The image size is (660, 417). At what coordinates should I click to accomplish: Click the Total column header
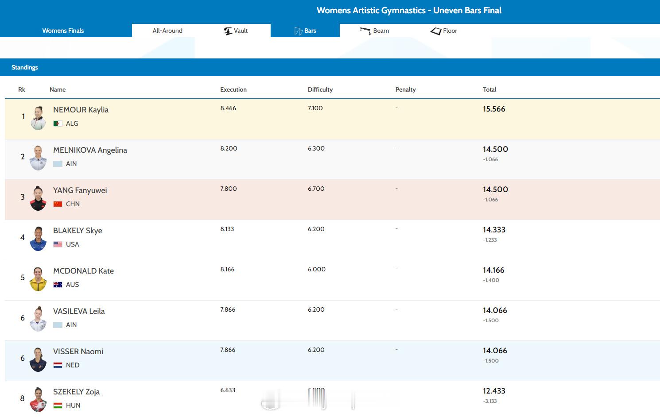coord(489,89)
